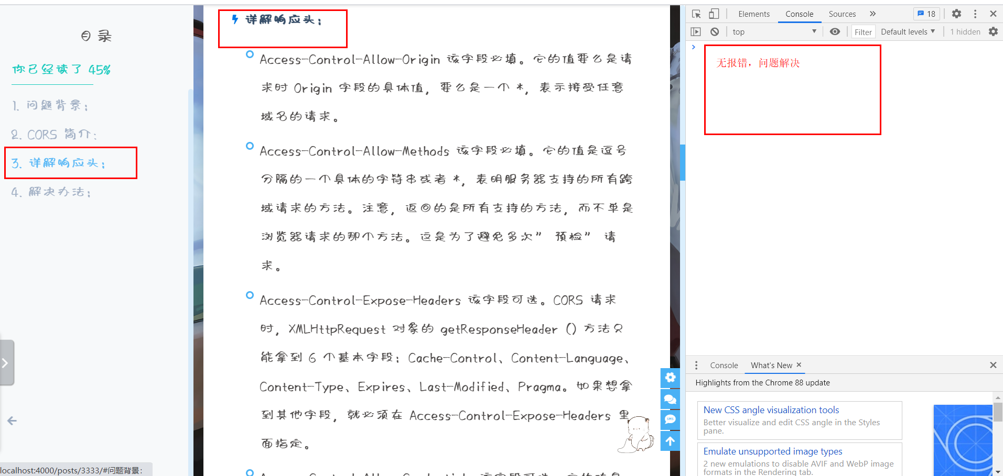Expand the blue chevron in the console pane
Viewport: 1003px width, 476px height.
point(693,47)
